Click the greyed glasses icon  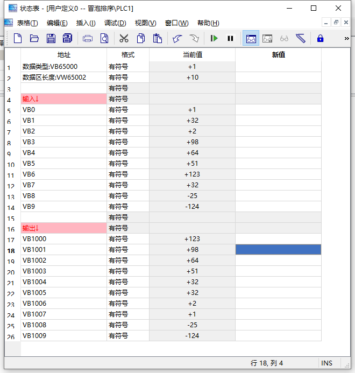coord(284,38)
